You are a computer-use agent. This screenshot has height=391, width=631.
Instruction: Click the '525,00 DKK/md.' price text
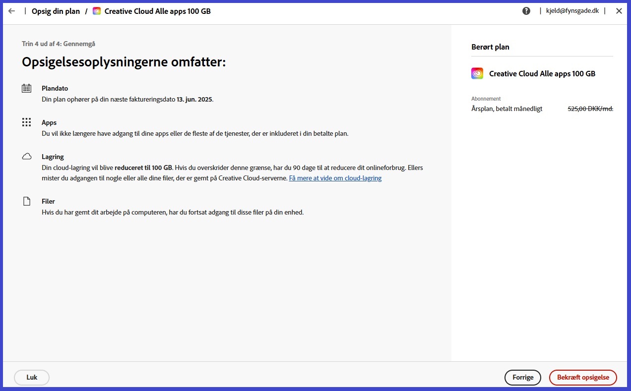[590, 109]
